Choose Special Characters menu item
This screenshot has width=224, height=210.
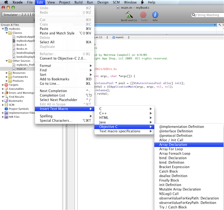[64, 121]
